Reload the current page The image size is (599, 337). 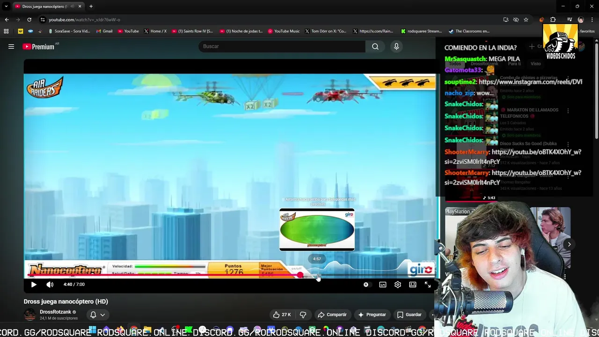click(29, 20)
